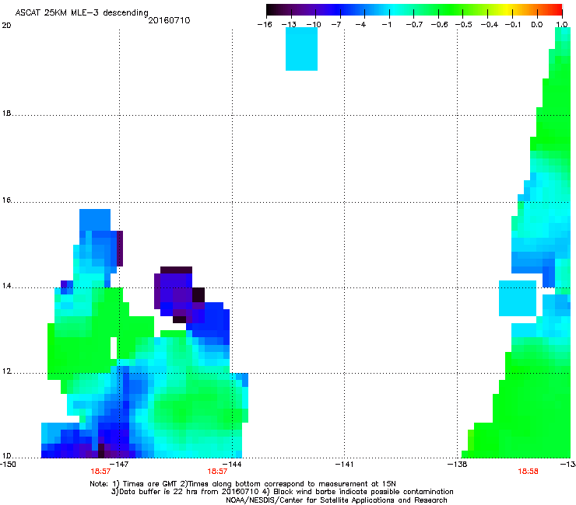Click the latitude axis label 16

[6, 200]
